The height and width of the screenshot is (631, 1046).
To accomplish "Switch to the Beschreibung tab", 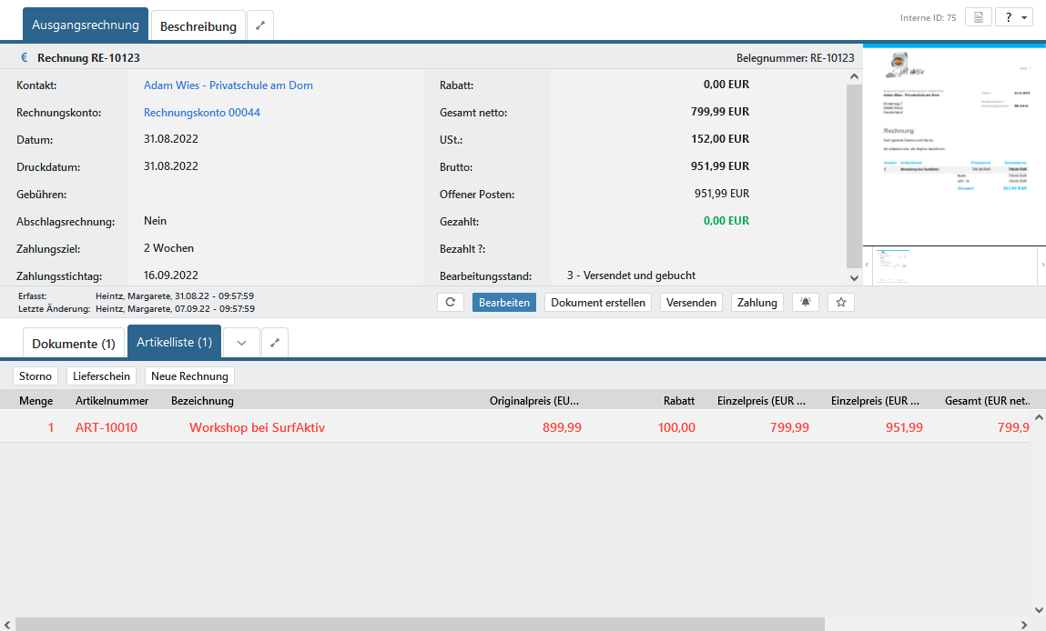I will 198,26.
